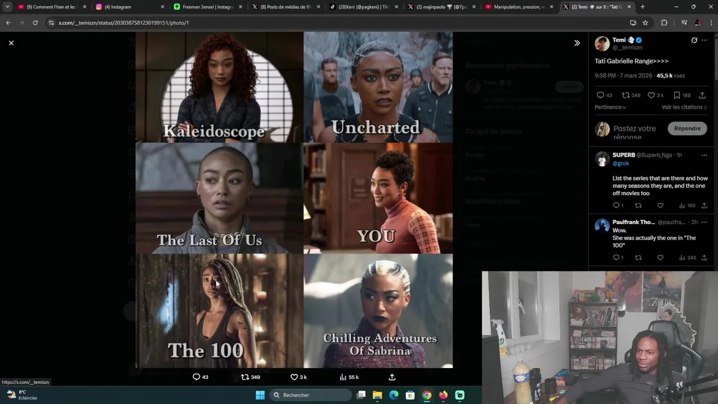Like SUPERB's comment
The height and width of the screenshot is (404, 718).
[660, 205]
